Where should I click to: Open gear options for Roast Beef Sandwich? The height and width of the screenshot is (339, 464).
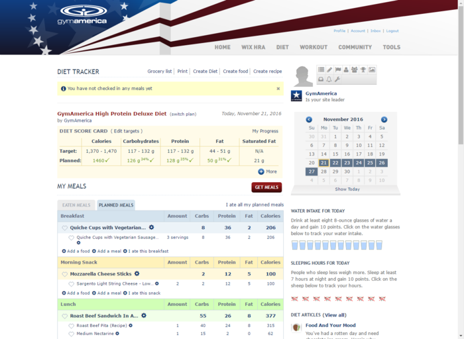pos(144,316)
